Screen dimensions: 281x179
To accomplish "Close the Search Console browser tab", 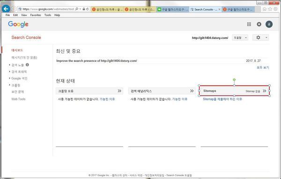I will click(x=220, y=9).
